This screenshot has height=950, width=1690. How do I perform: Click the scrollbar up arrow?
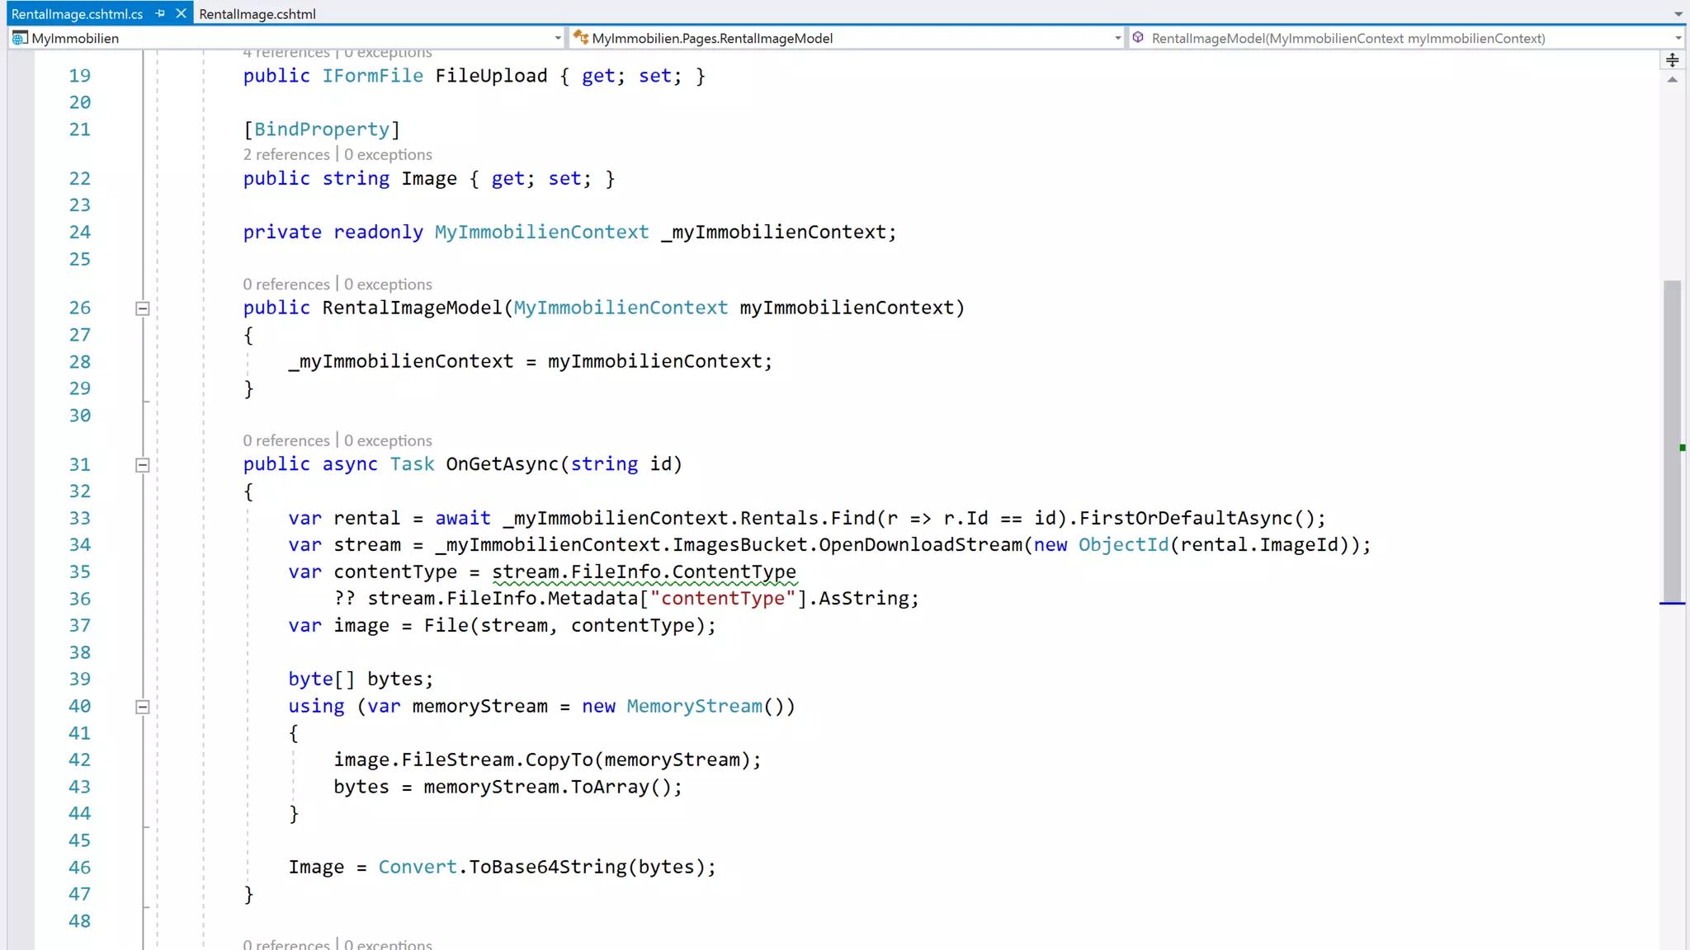[1672, 80]
